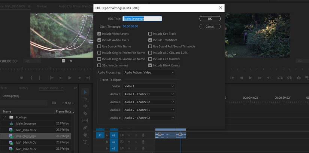The image size is (309, 153).
Task: Go to Out point in Program monitor
Action: [x=269, y=78]
